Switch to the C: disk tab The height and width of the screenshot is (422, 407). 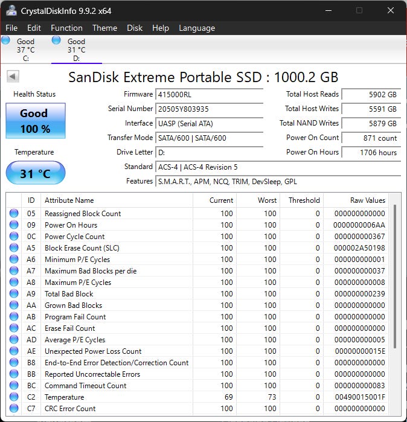(x=25, y=50)
